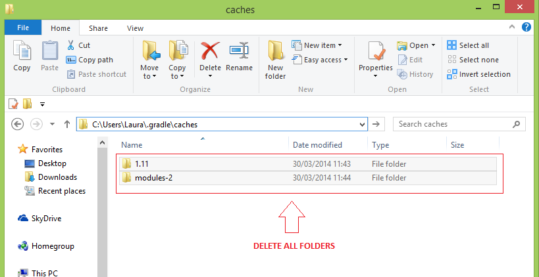Open the address bar history dropdown

coord(361,124)
